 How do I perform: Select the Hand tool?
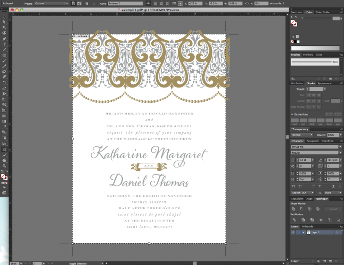point(4,160)
